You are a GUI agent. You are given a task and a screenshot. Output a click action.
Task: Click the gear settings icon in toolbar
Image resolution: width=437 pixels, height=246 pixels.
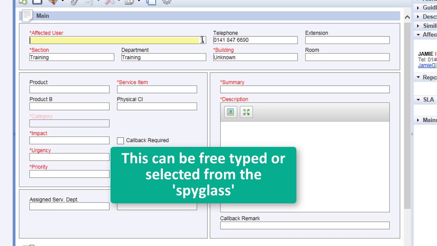[166, 2]
